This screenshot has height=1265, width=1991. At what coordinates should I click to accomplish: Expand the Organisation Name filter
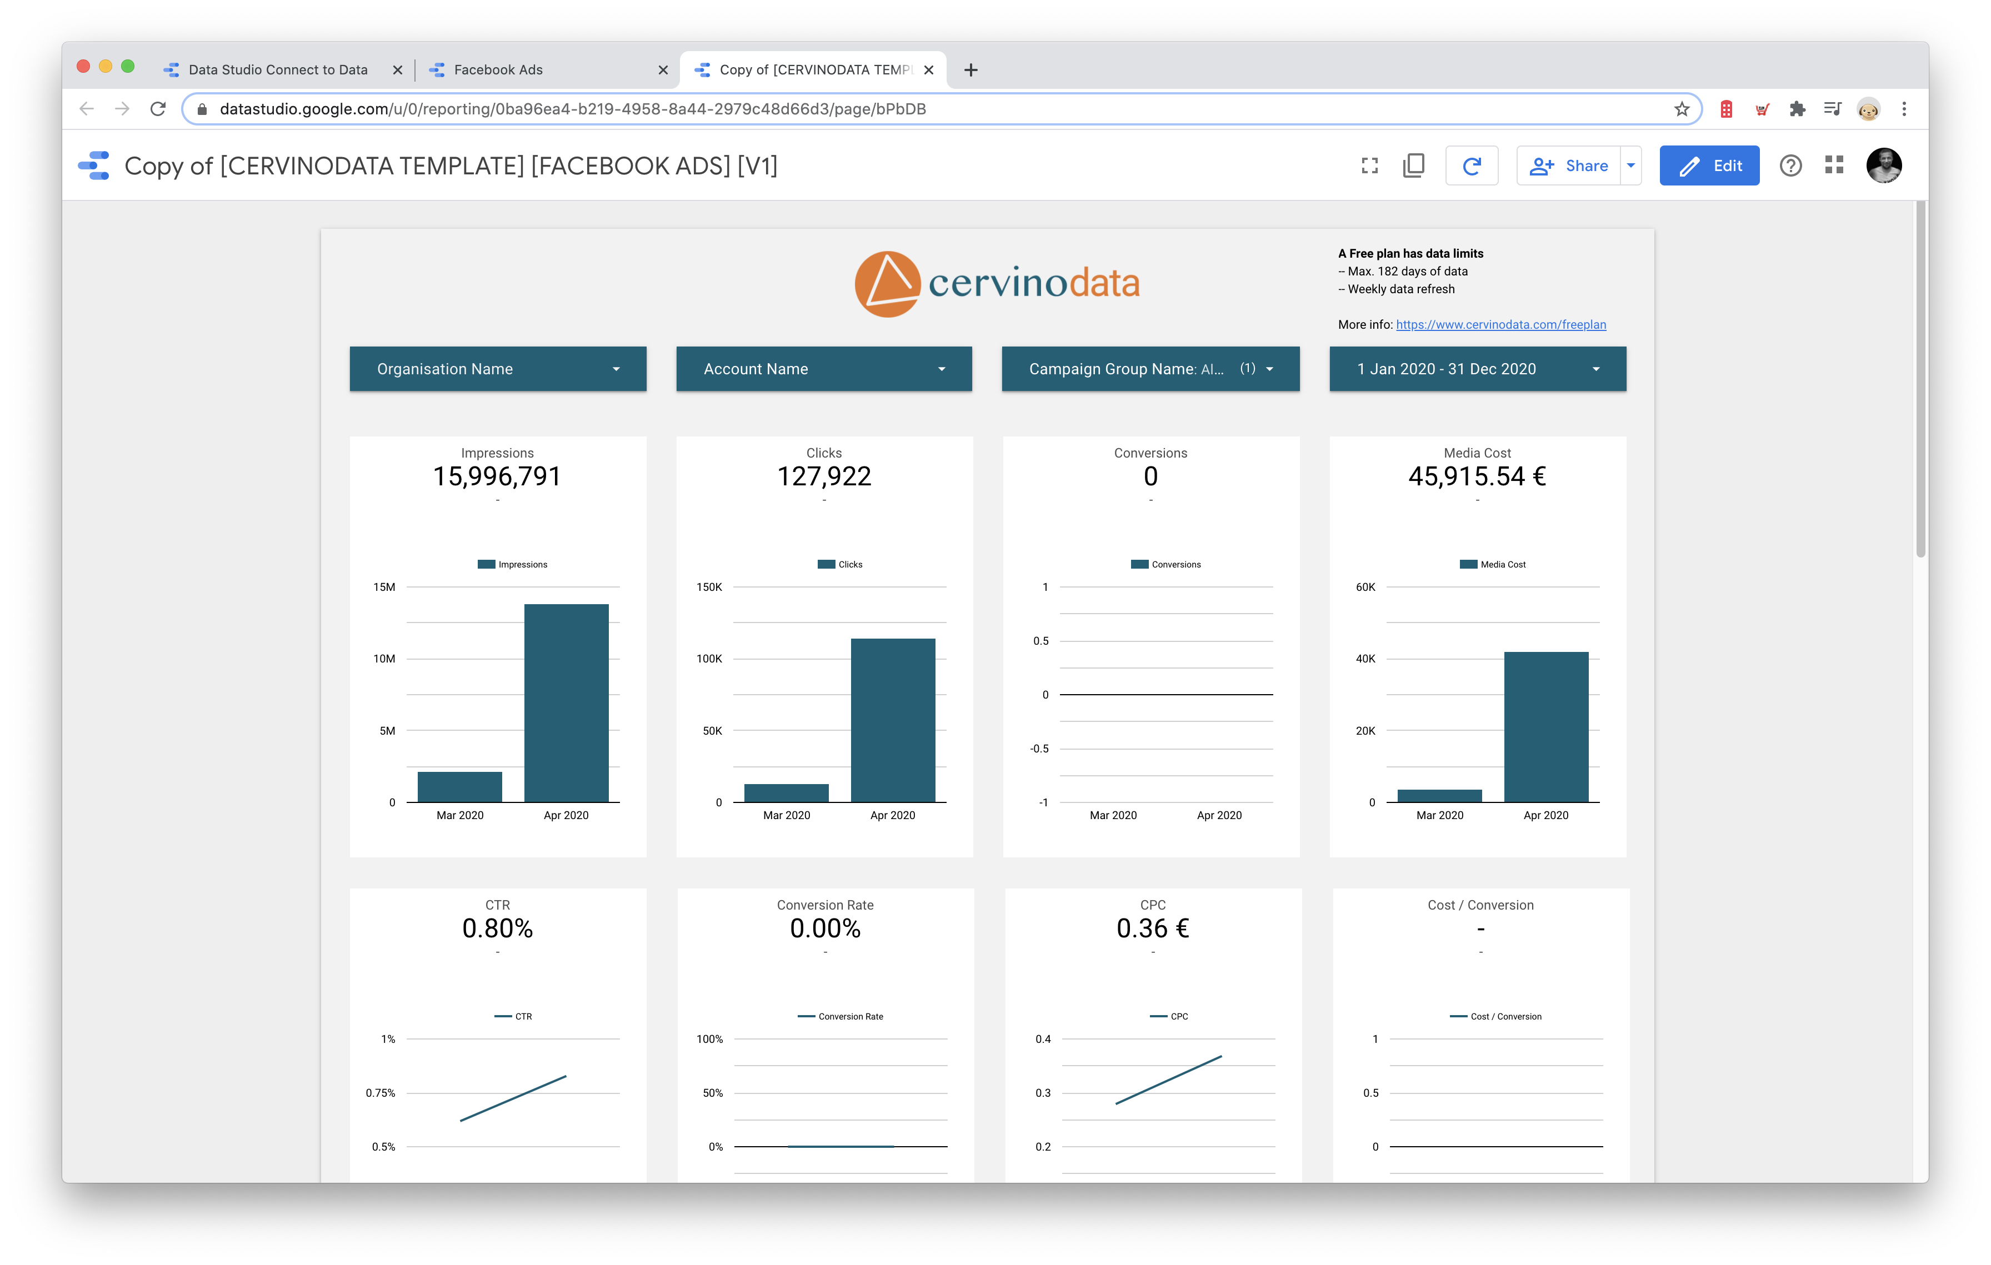pyautogui.click(x=498, y=369)
